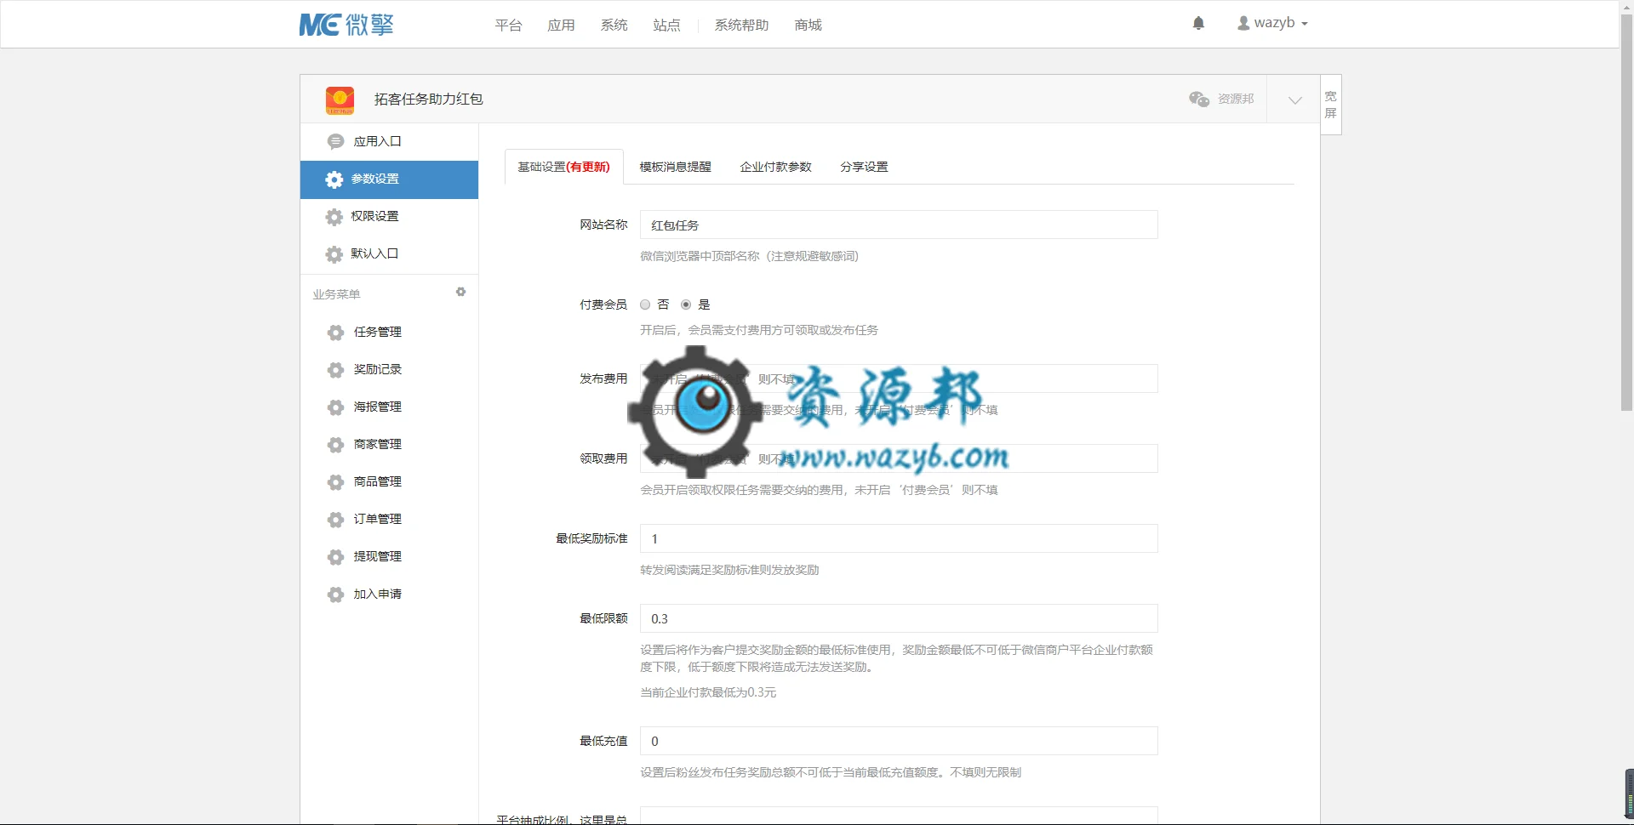This screenshot has width=1634, height=825.
Task: Click the page vertical scrollbar
Action: (1626, 213)
